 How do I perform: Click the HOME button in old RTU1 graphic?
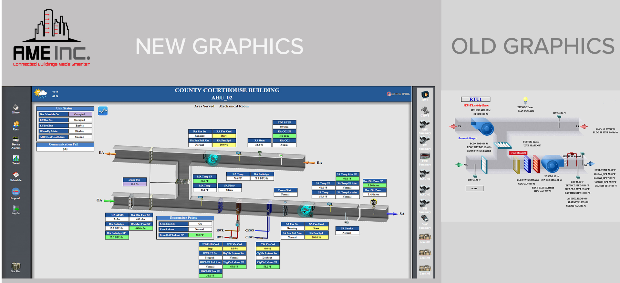click(474, 188)
